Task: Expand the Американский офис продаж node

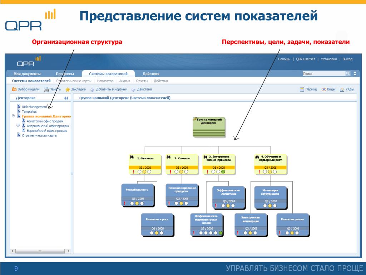Action: tap(18, 125)
